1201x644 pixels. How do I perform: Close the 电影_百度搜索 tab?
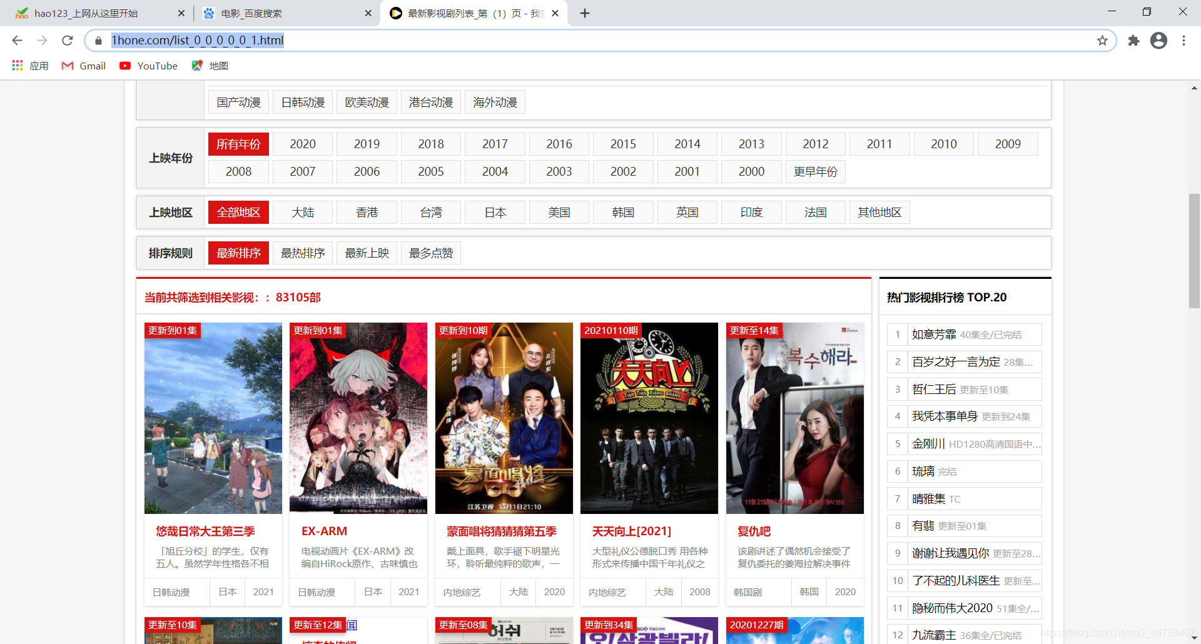(x=368, y=13)
